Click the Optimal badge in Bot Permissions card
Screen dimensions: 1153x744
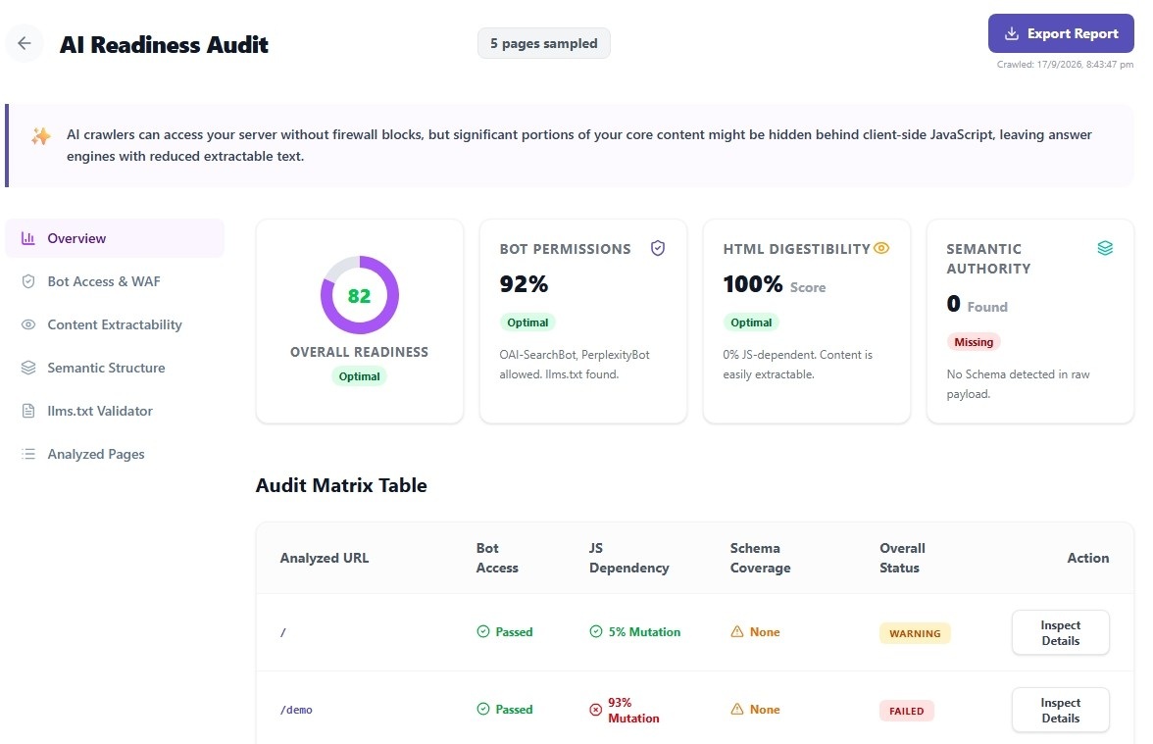tap(527, 322)
